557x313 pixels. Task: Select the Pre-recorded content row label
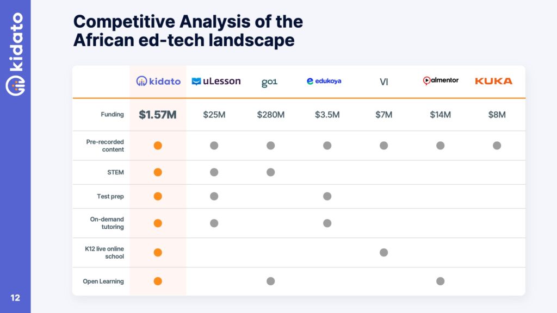click(105, 146)
